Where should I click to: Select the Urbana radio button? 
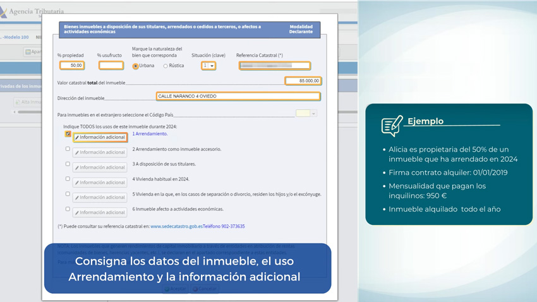(135, 66)
